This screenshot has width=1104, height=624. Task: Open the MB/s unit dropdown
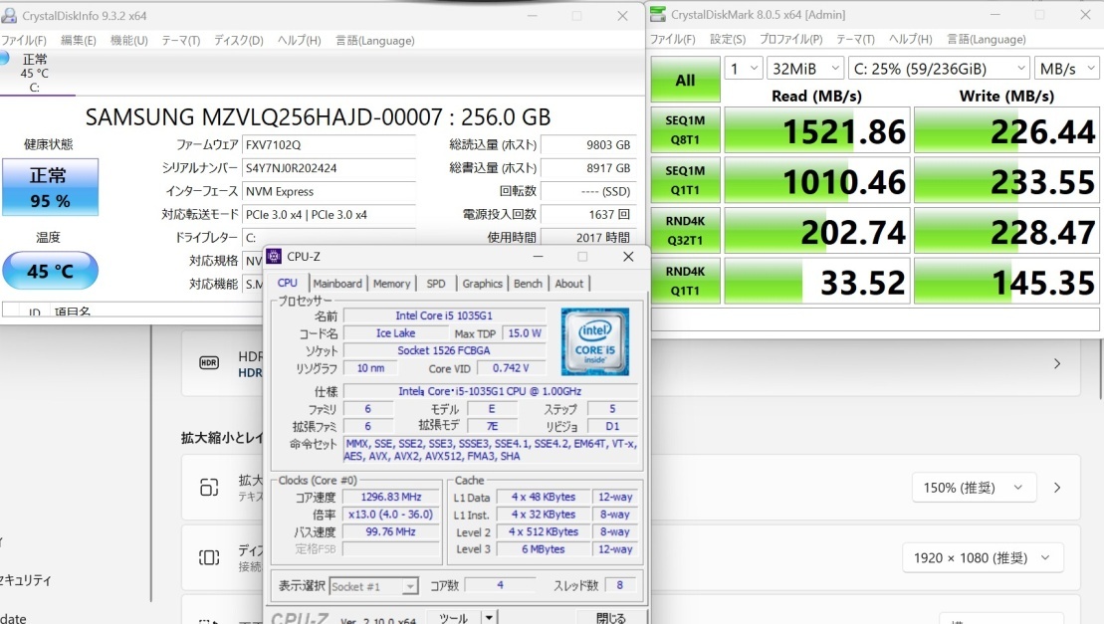click(1066, 69)
